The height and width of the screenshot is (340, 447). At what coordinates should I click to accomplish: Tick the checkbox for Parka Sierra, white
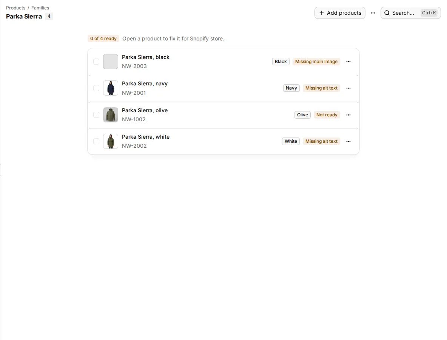pyautogui.click(x=96, y=141)
